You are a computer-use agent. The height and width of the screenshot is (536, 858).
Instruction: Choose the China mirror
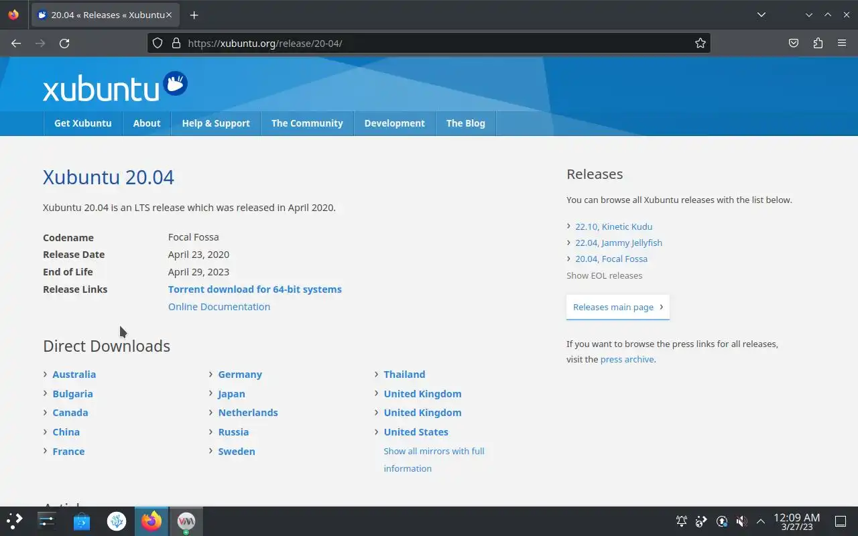click(66, 432)
